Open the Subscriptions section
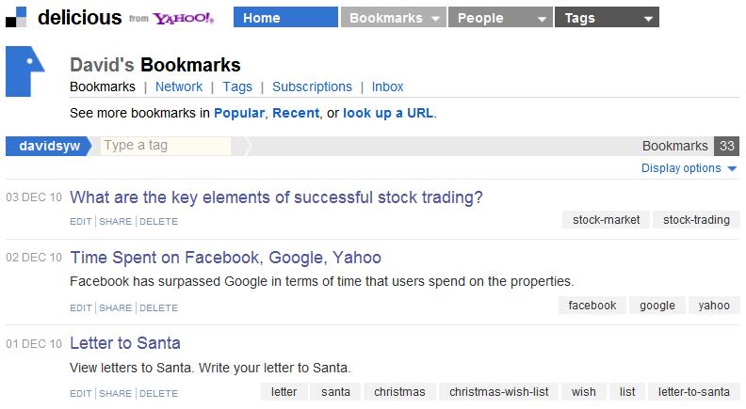This screenshot has height=409, width=746. click(312, 87)
